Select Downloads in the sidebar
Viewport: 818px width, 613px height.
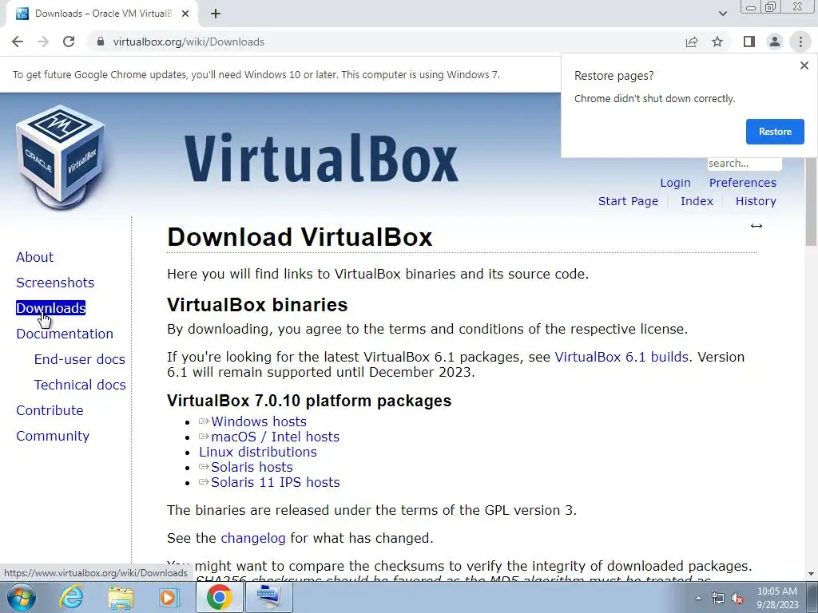pos(50,308)
